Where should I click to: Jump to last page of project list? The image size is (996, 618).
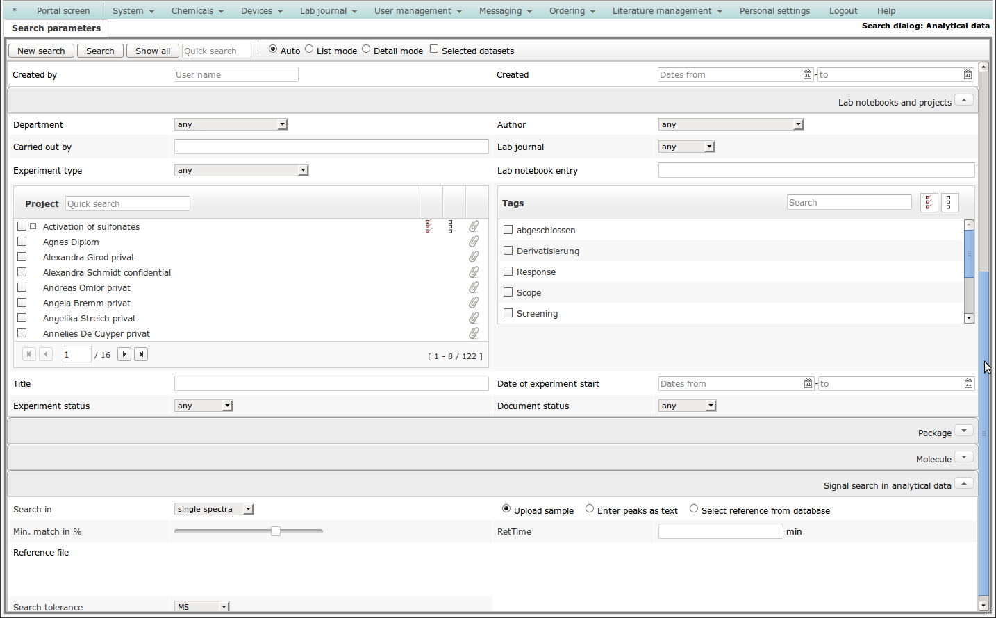click(x=141, y=354)
